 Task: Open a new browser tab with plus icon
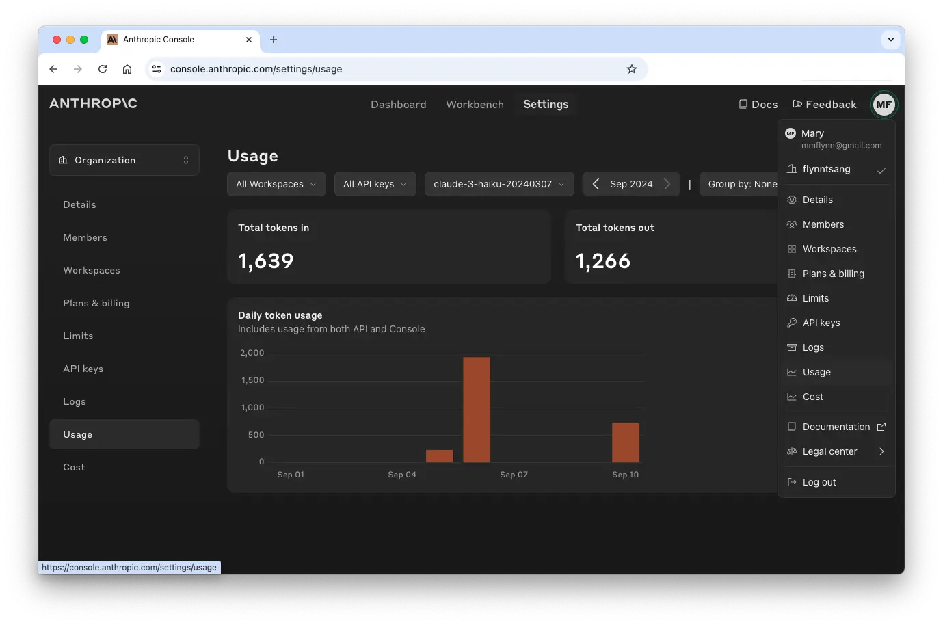[274, 40]
